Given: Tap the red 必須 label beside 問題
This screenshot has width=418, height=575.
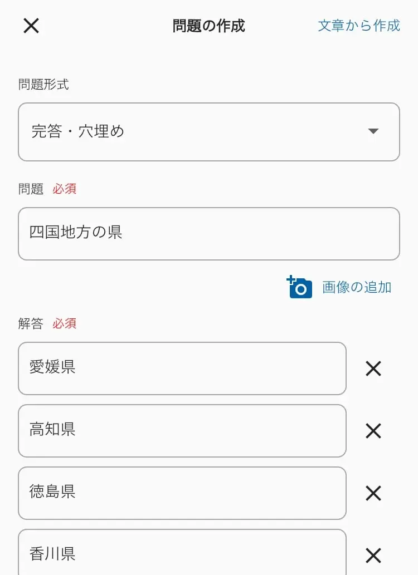Looking at the screenshot, I should (x=64, y=189).
